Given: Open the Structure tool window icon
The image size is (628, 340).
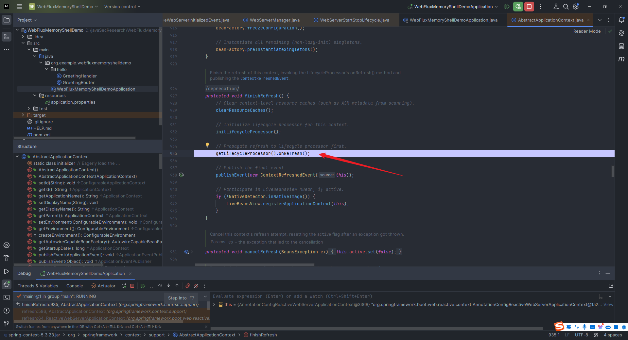Looking at the screenshot, I should coord(7,37).
